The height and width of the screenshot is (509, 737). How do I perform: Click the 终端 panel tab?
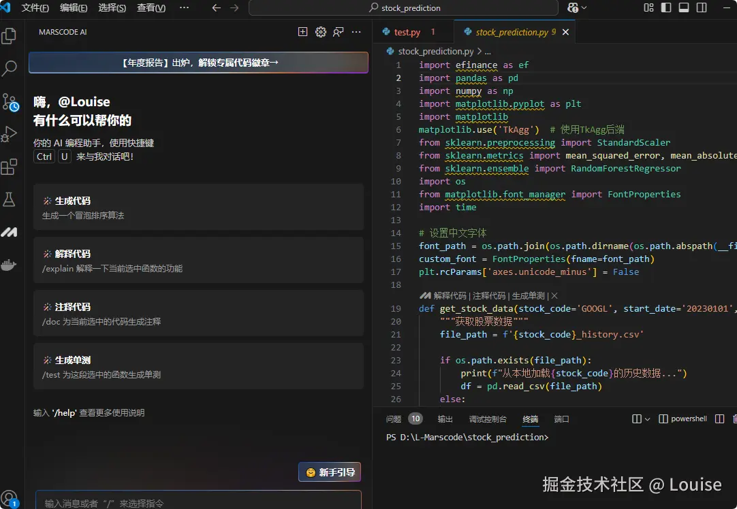tap(530, 418)
